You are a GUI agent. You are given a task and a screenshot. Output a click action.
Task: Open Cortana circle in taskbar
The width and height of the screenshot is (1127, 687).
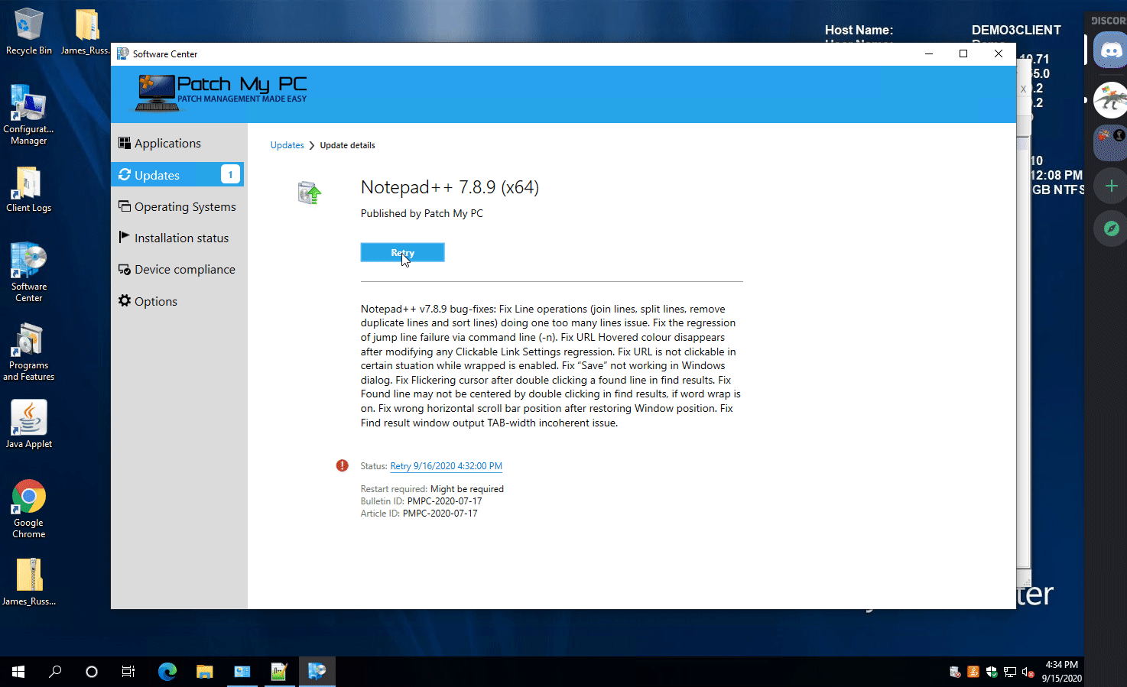coord(92,672)
